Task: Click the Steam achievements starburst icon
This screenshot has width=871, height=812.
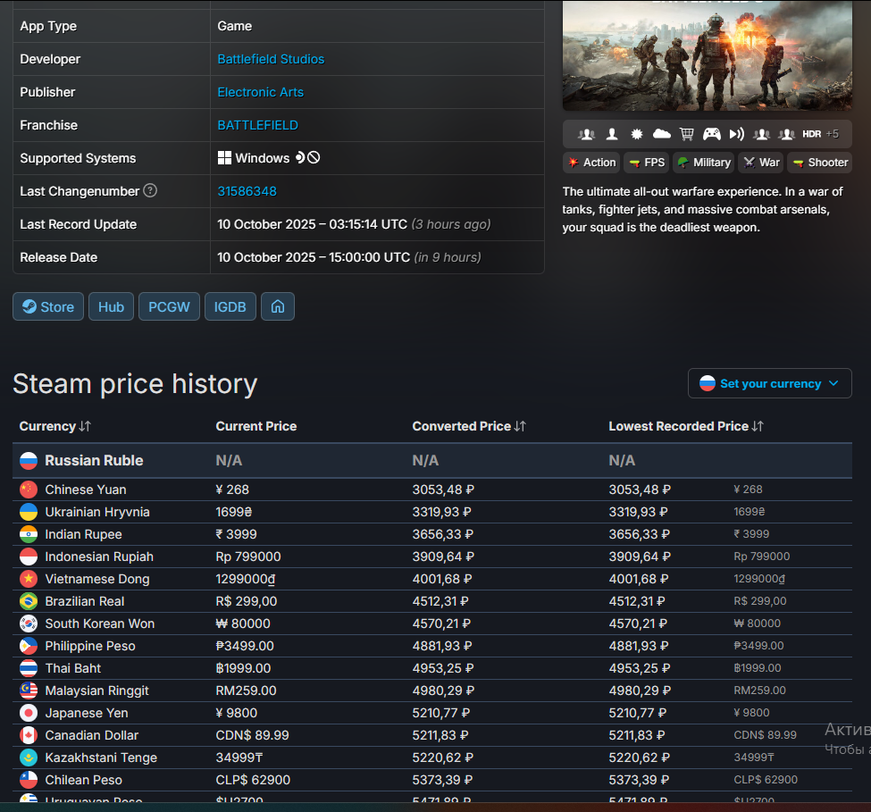Action: (x=637, y=134)
